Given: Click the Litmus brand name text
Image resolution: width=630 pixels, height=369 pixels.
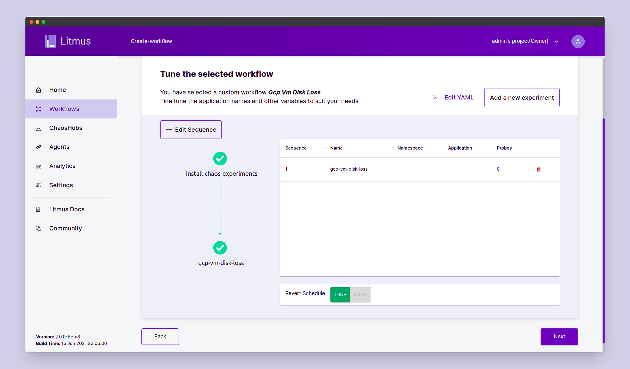Looking at the screenshot, I should (76, 41).
